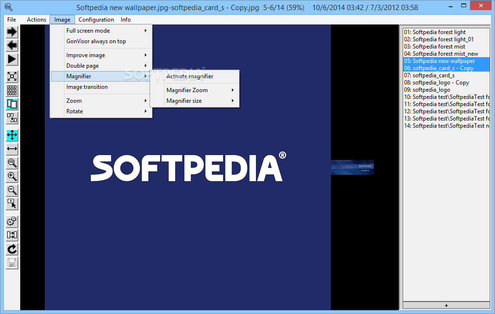Go to next image with right arrow icon
Screen dimensions: 495x314
[x=12, y=32]
